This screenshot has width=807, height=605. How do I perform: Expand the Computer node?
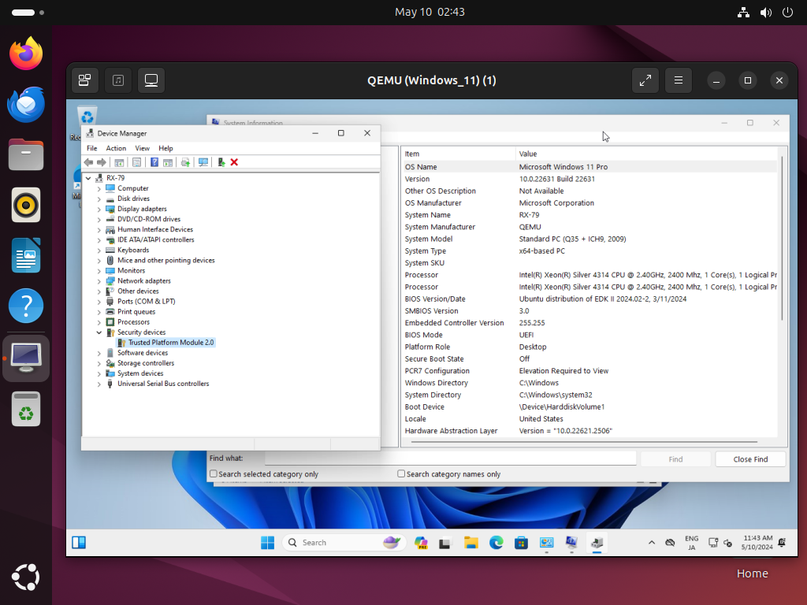(99, 189)
